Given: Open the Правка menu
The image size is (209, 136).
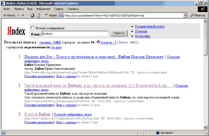Looking at the screenshot, I should (x=19, y=9).
